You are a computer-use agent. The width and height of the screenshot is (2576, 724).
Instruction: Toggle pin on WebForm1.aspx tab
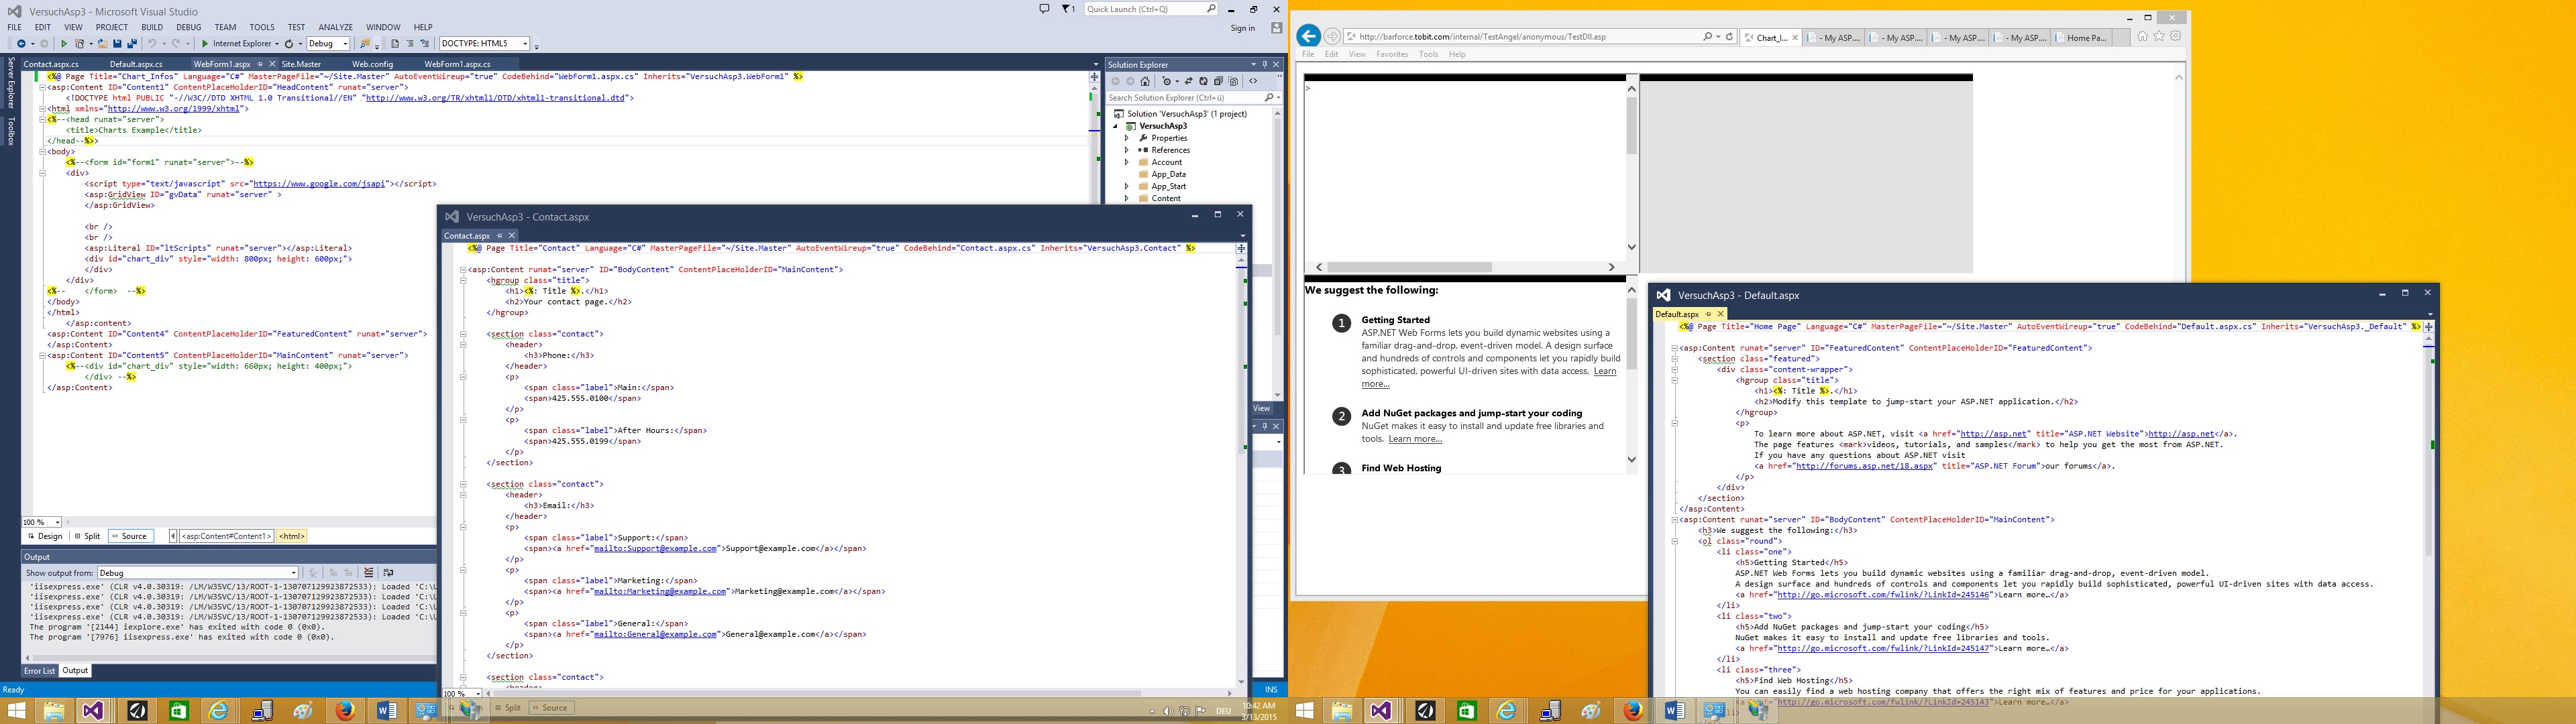[261, 64]
